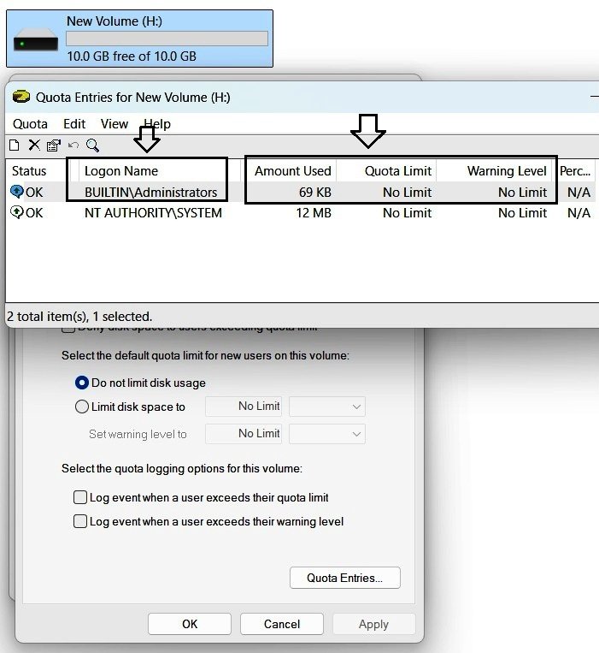Click the New Quota Entry toolbar icon
Image resolution: width=599 pixels, height=653 pixels.
tap(15, 145)
